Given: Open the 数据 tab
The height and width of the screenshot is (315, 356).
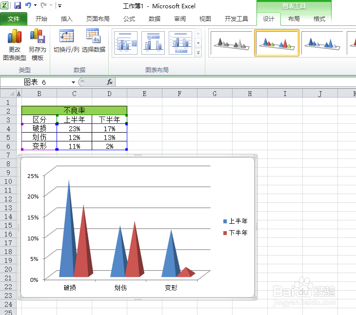Looking at the screenshot, I should [155, 19].
